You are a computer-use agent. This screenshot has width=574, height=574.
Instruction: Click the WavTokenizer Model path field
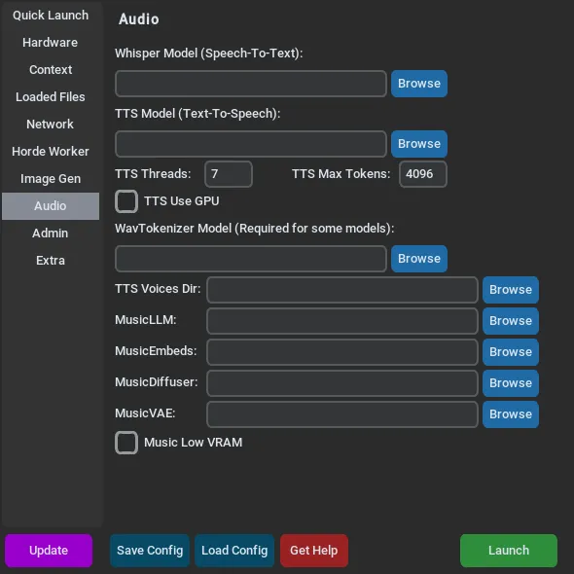coord(251,259)
